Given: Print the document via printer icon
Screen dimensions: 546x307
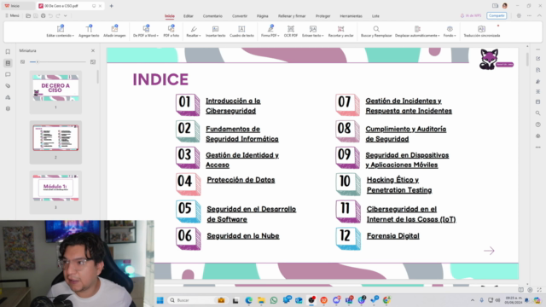Looking at the screenshot, I should click(44, 15).
